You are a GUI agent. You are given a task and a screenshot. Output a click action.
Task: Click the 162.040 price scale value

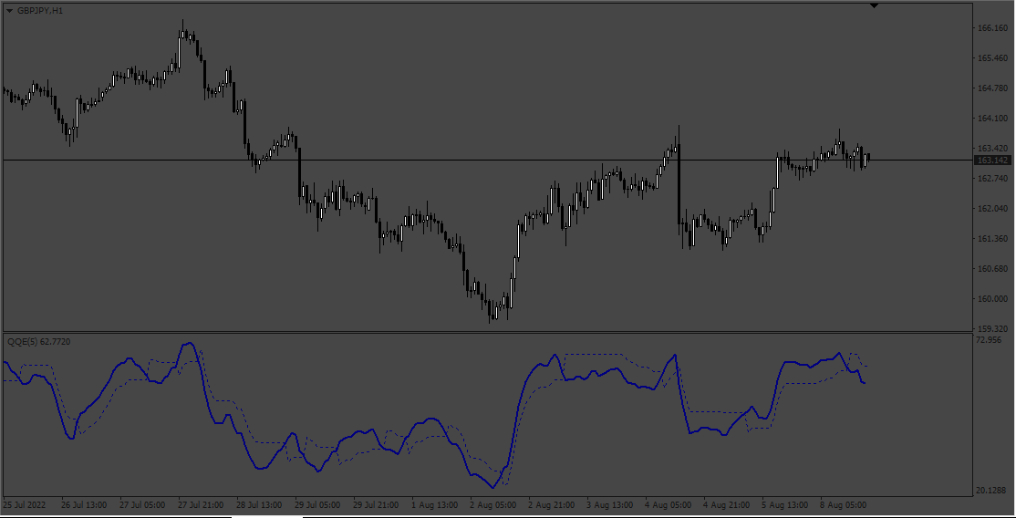[x=991, y=209]
